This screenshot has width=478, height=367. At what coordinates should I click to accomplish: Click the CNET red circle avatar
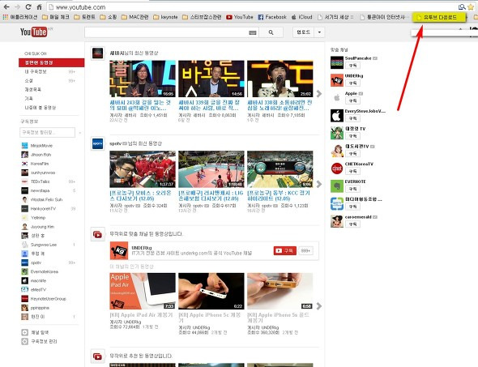tap(337, 169)
